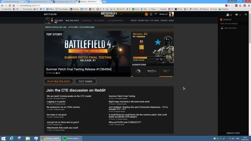Screen dimensions: 251x141
Task: Click the search magnifier icon in the sidebar
Action: pyautogui.click(x=246, y=14)
